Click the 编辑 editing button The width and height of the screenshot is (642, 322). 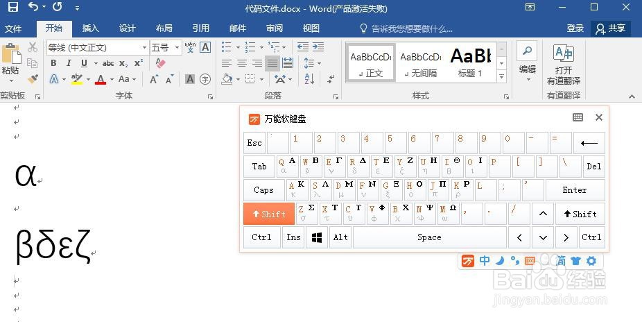tap(528, 62)
